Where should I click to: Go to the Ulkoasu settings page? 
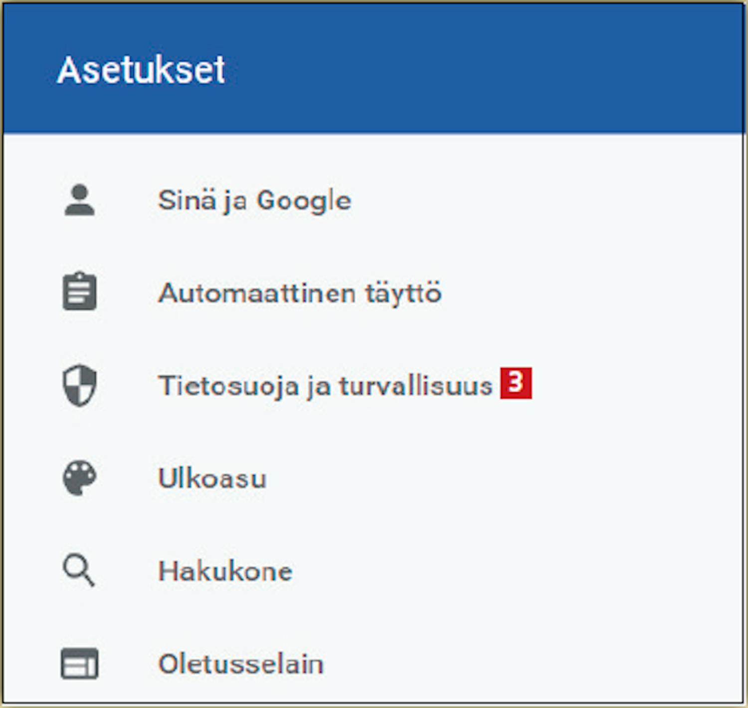pos(212,478)
